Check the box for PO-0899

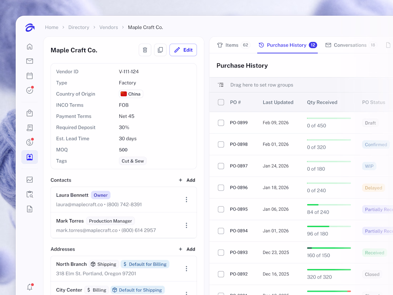pos(221,123)
